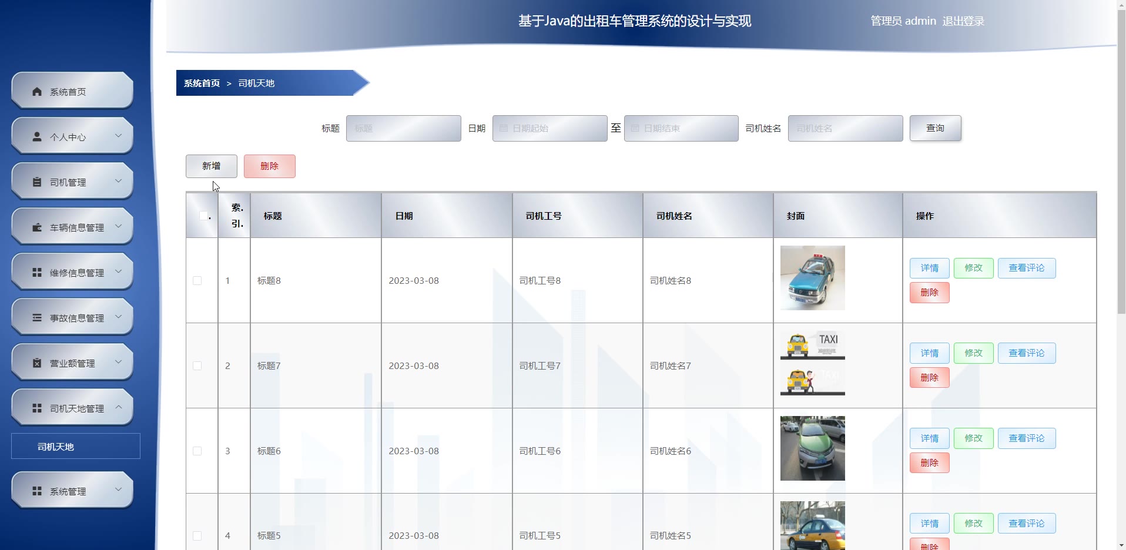Open 详情 for the 标题6 row
1126x550 pixels.
[x=930, y=438]
